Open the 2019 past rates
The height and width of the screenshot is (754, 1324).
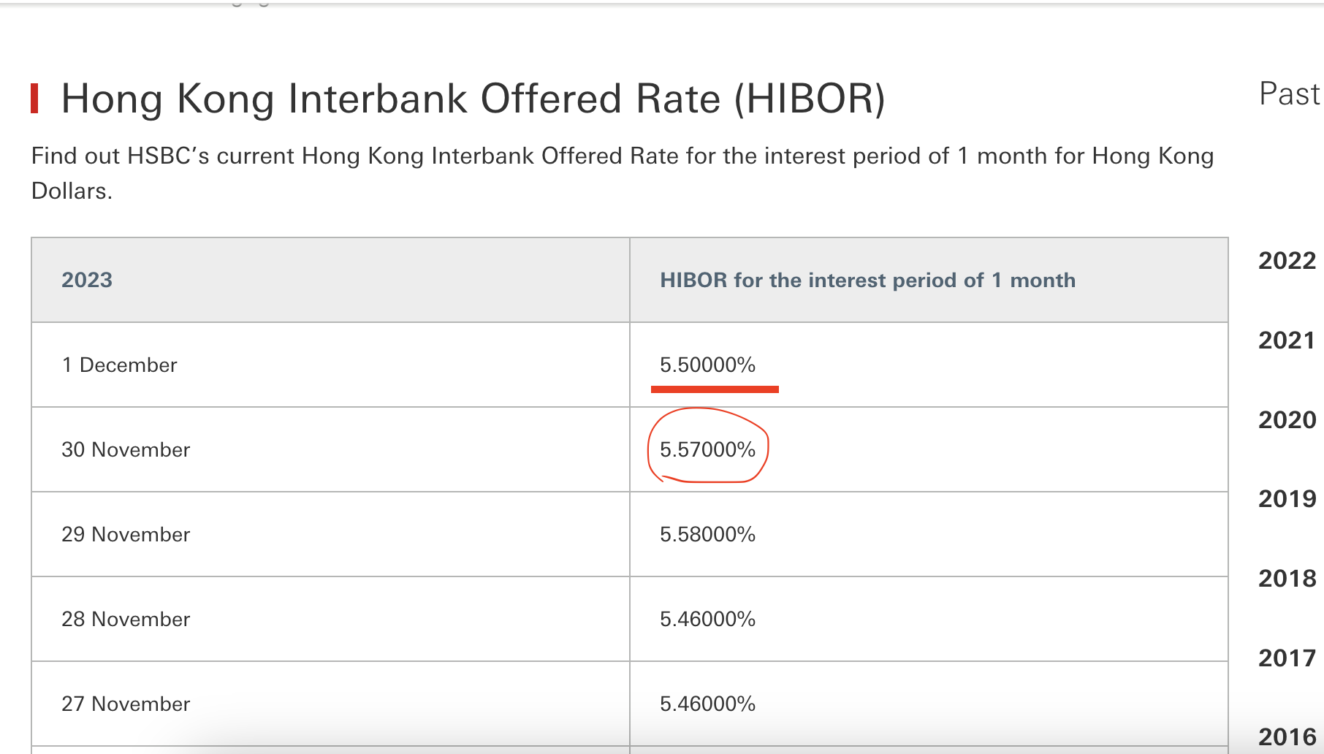[1286, 499]
